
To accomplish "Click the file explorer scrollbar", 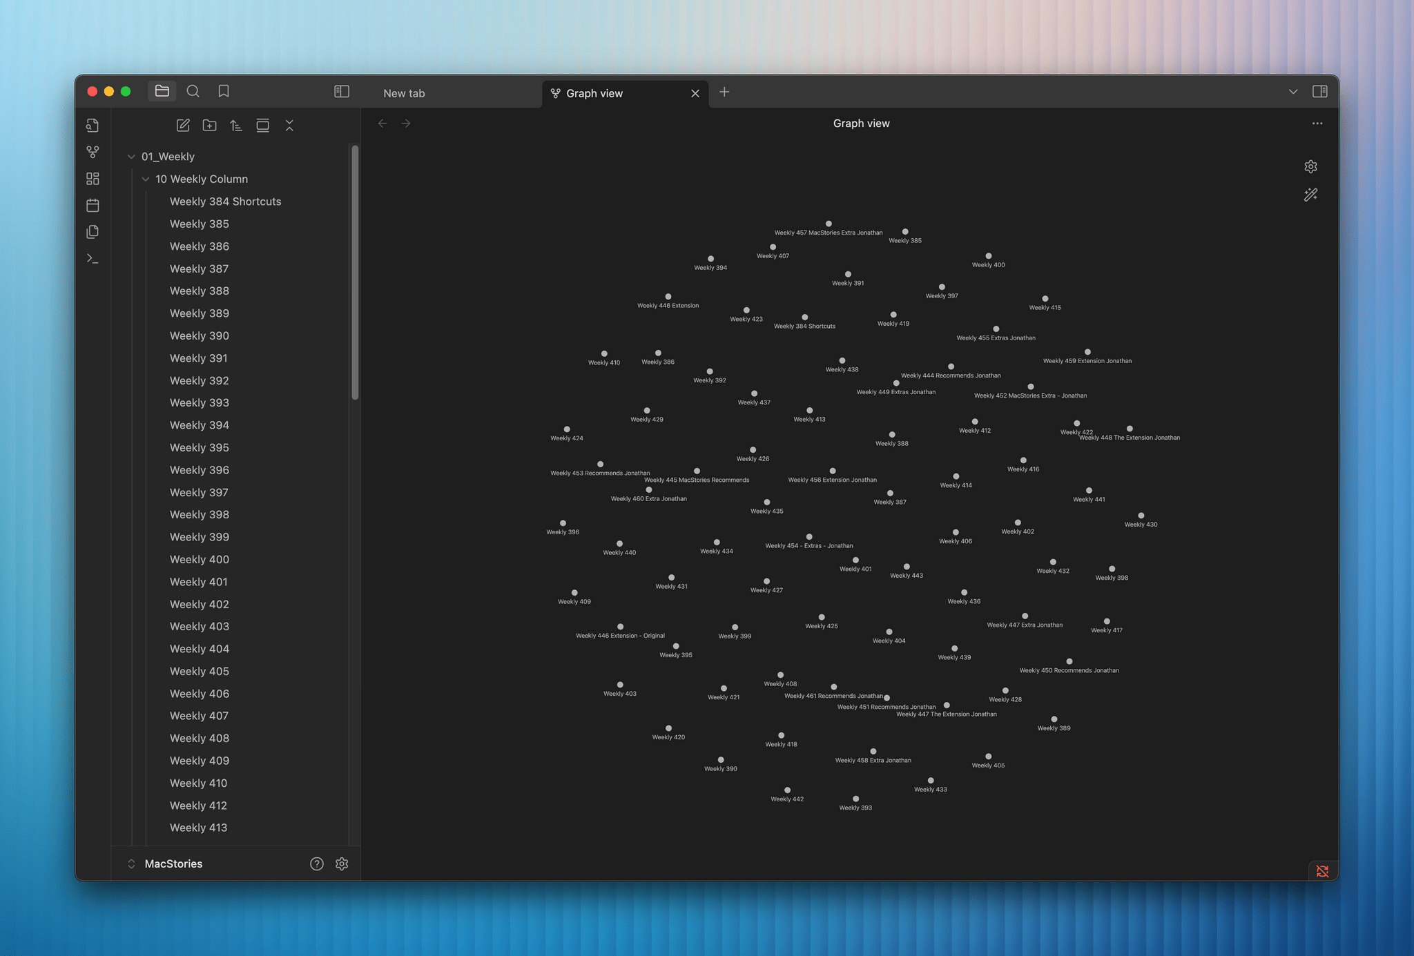I will coord(355,272).
